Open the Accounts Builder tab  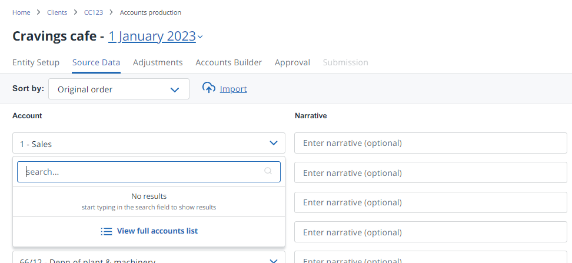pos(228,62)
